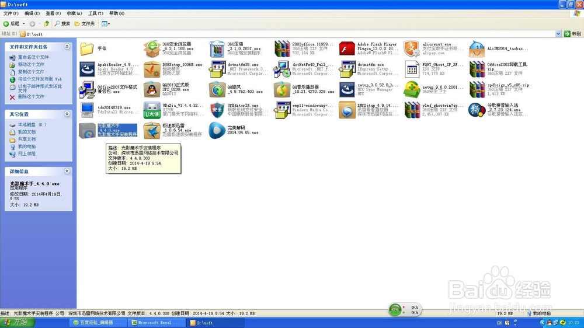Click the 搜索 search toolbar button

[x=62, y=23]
